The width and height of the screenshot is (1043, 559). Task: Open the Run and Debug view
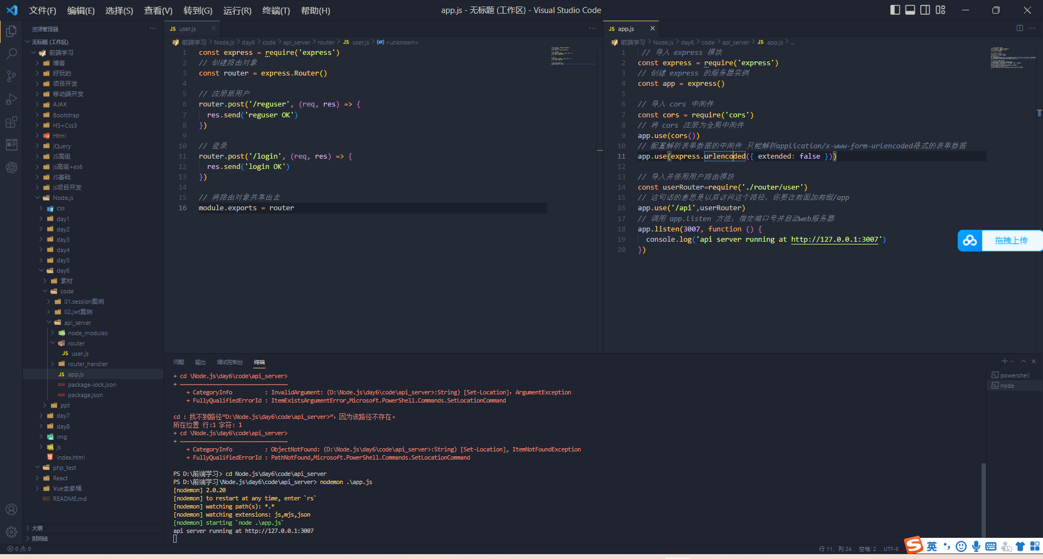[11, 99]
